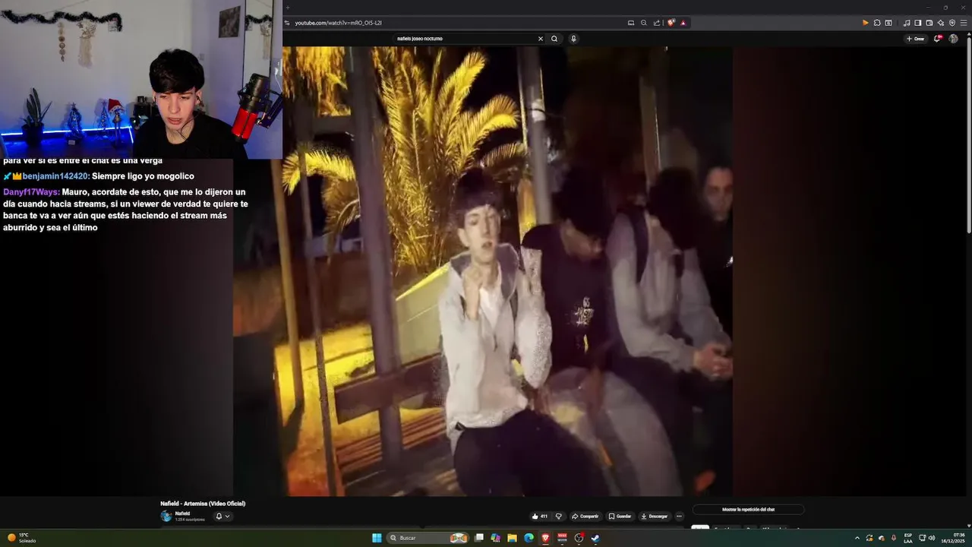The width and height of the screenshot is (972, 547).
Task: Open the YouTube Create button
Action: pos(916,39)
